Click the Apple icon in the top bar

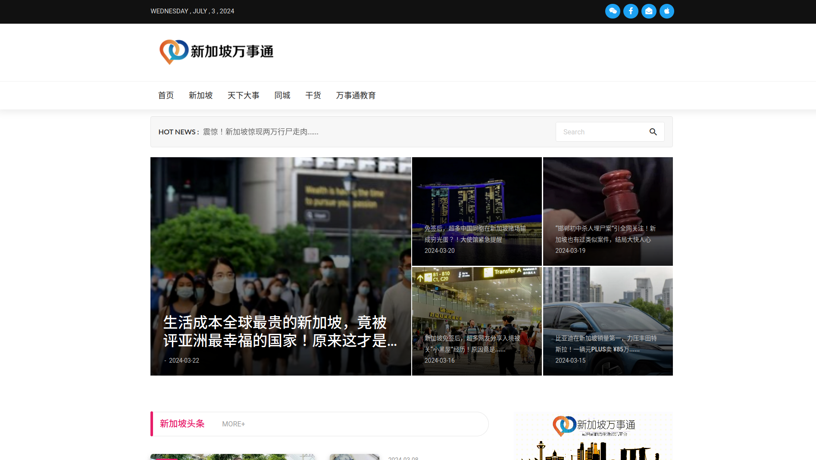point(666,11)
